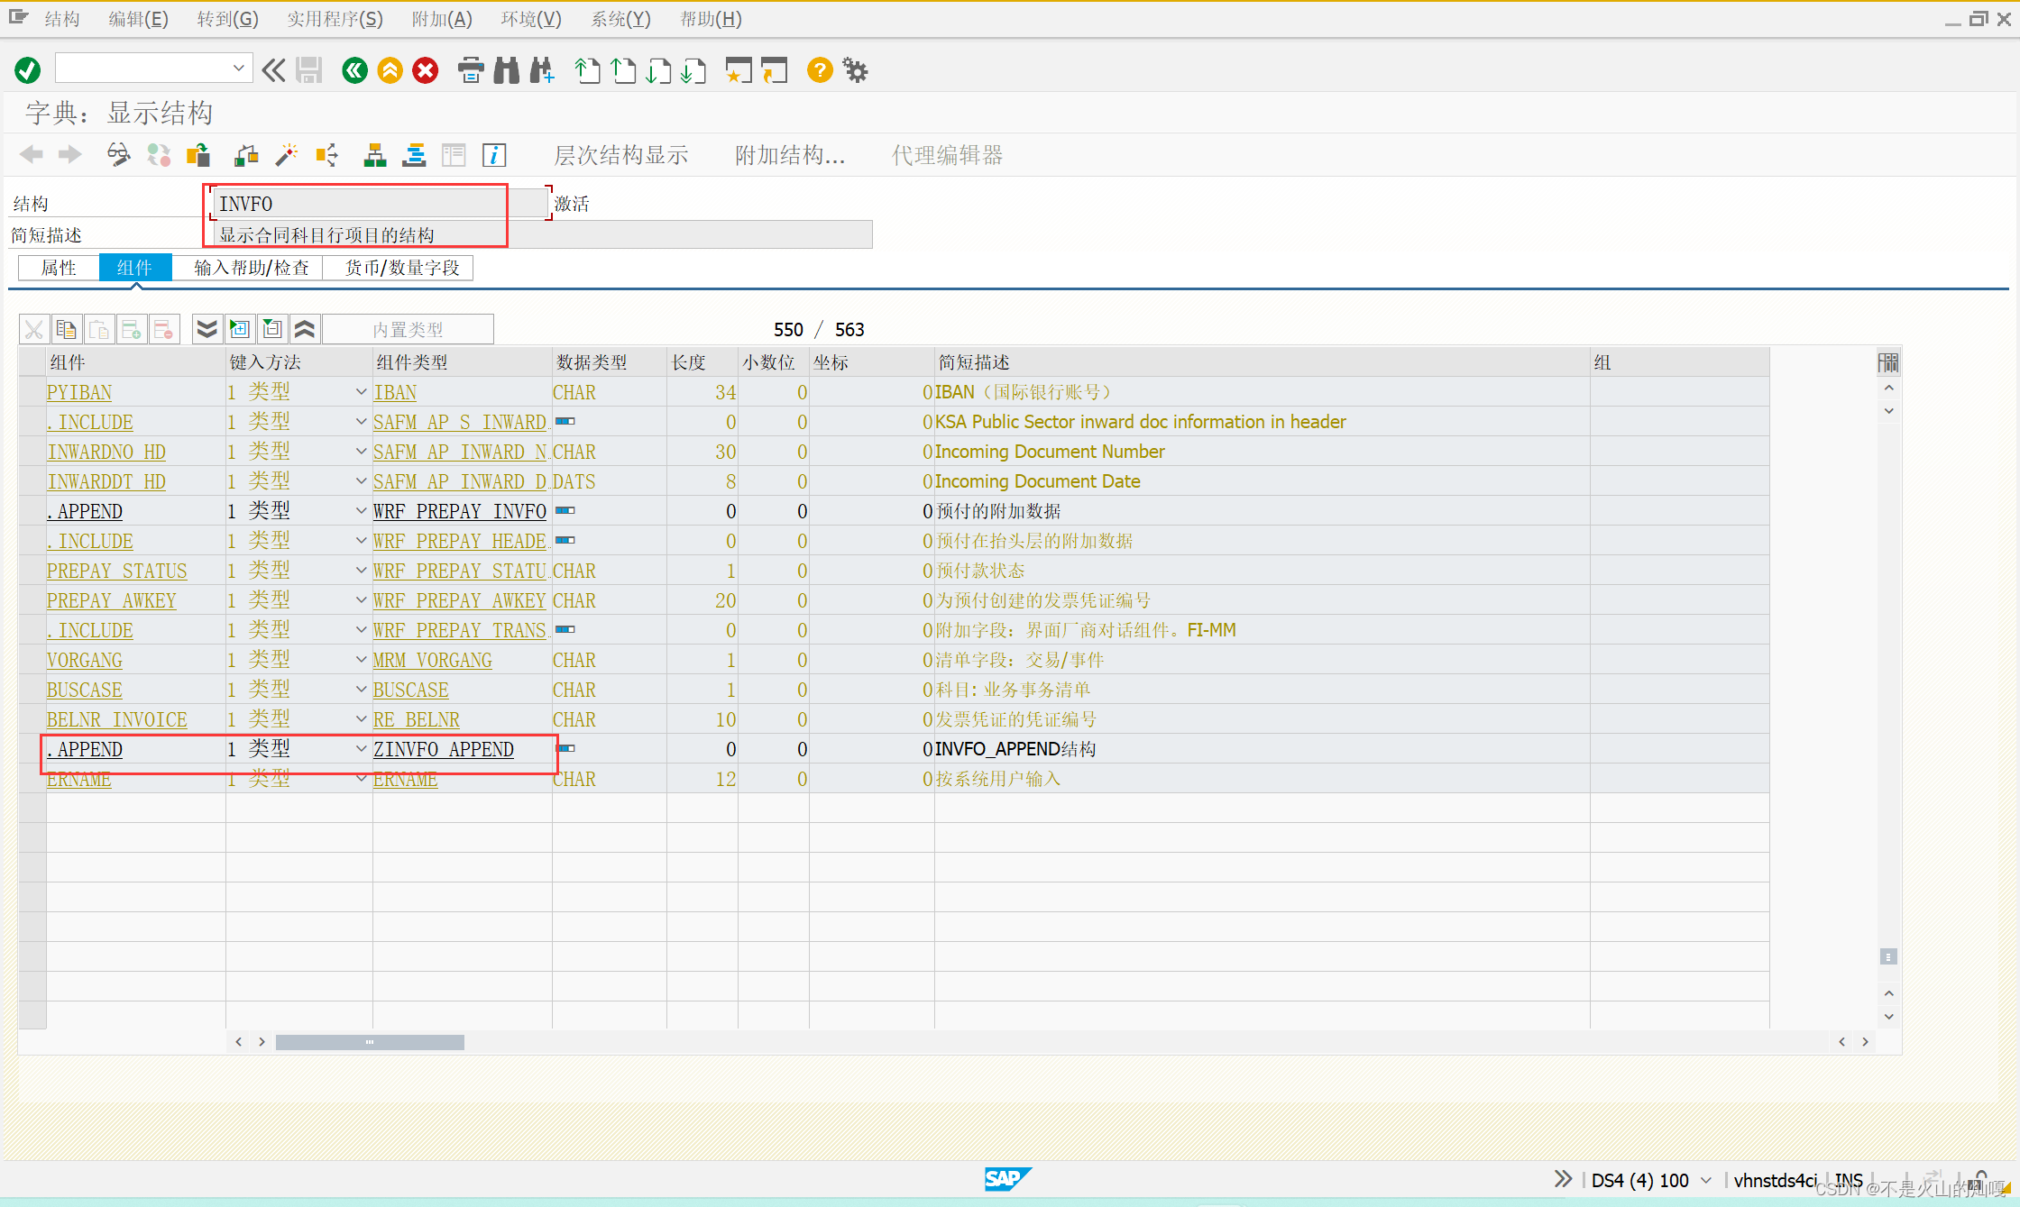Expand typing method dropdown in INWARDNO_HD row

[x=361, y=452]
